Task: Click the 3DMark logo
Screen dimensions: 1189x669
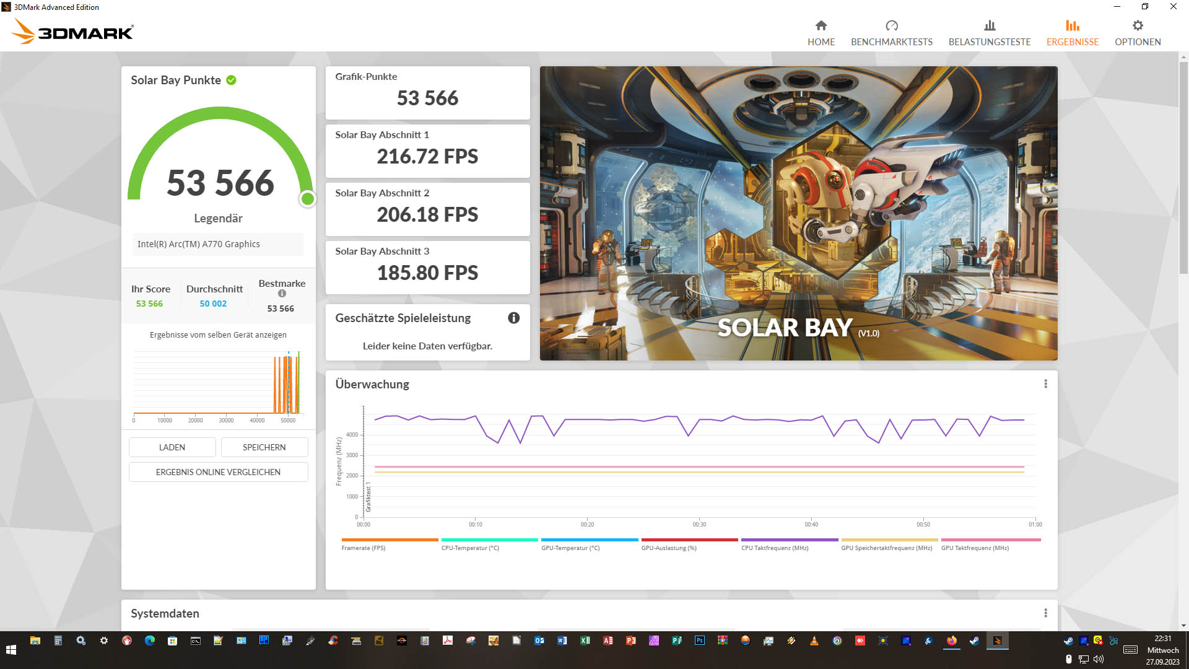Action: [73, 31]
